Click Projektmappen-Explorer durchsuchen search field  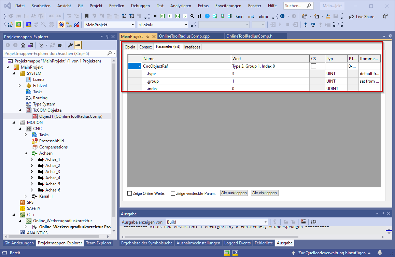pyautogui.click(x=60, y=54)
